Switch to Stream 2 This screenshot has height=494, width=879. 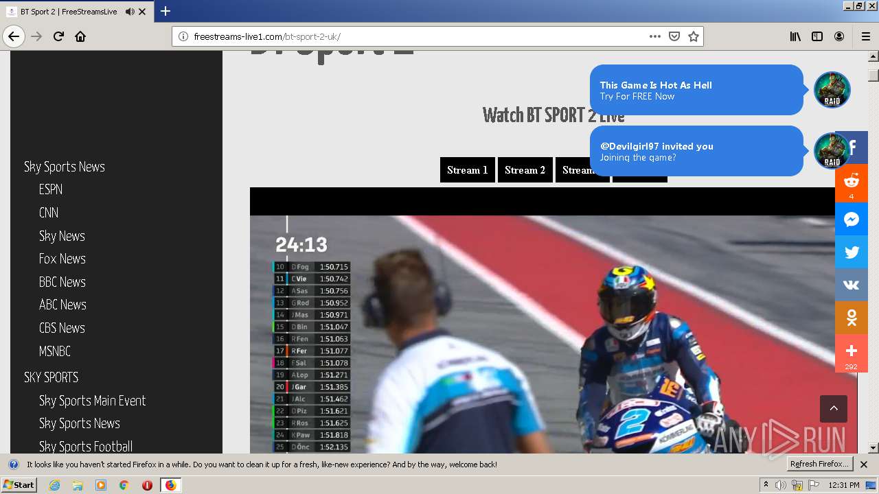coord(525,170)
